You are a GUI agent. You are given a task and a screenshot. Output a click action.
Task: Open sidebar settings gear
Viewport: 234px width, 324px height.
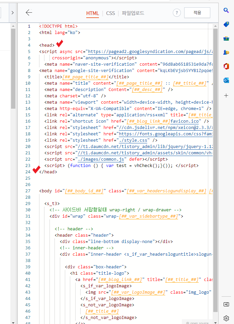[226, 318]
